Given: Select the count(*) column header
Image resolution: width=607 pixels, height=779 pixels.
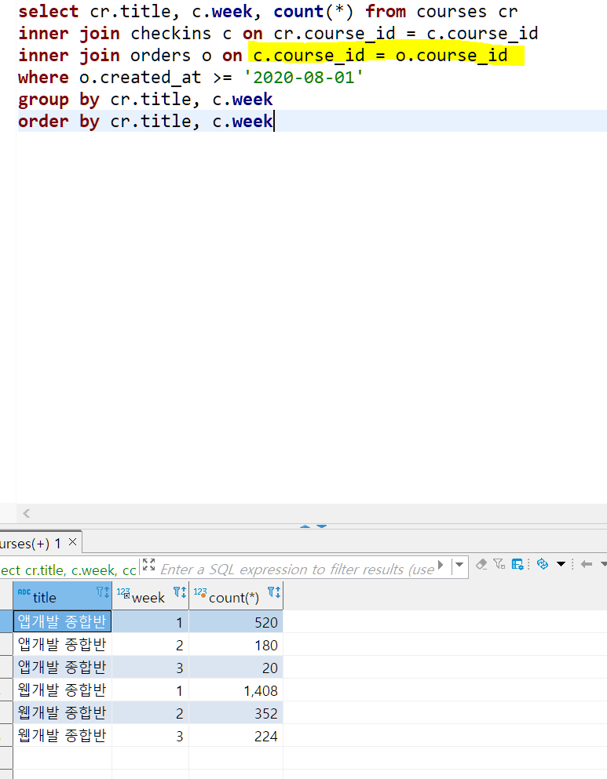Looking at the screenshot, I should tap(236, 595).
